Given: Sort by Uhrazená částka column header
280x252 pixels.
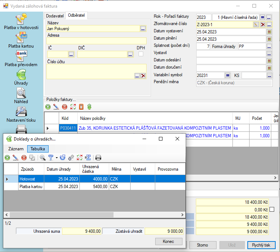Looking at the screenshot, I should (94, 169).
